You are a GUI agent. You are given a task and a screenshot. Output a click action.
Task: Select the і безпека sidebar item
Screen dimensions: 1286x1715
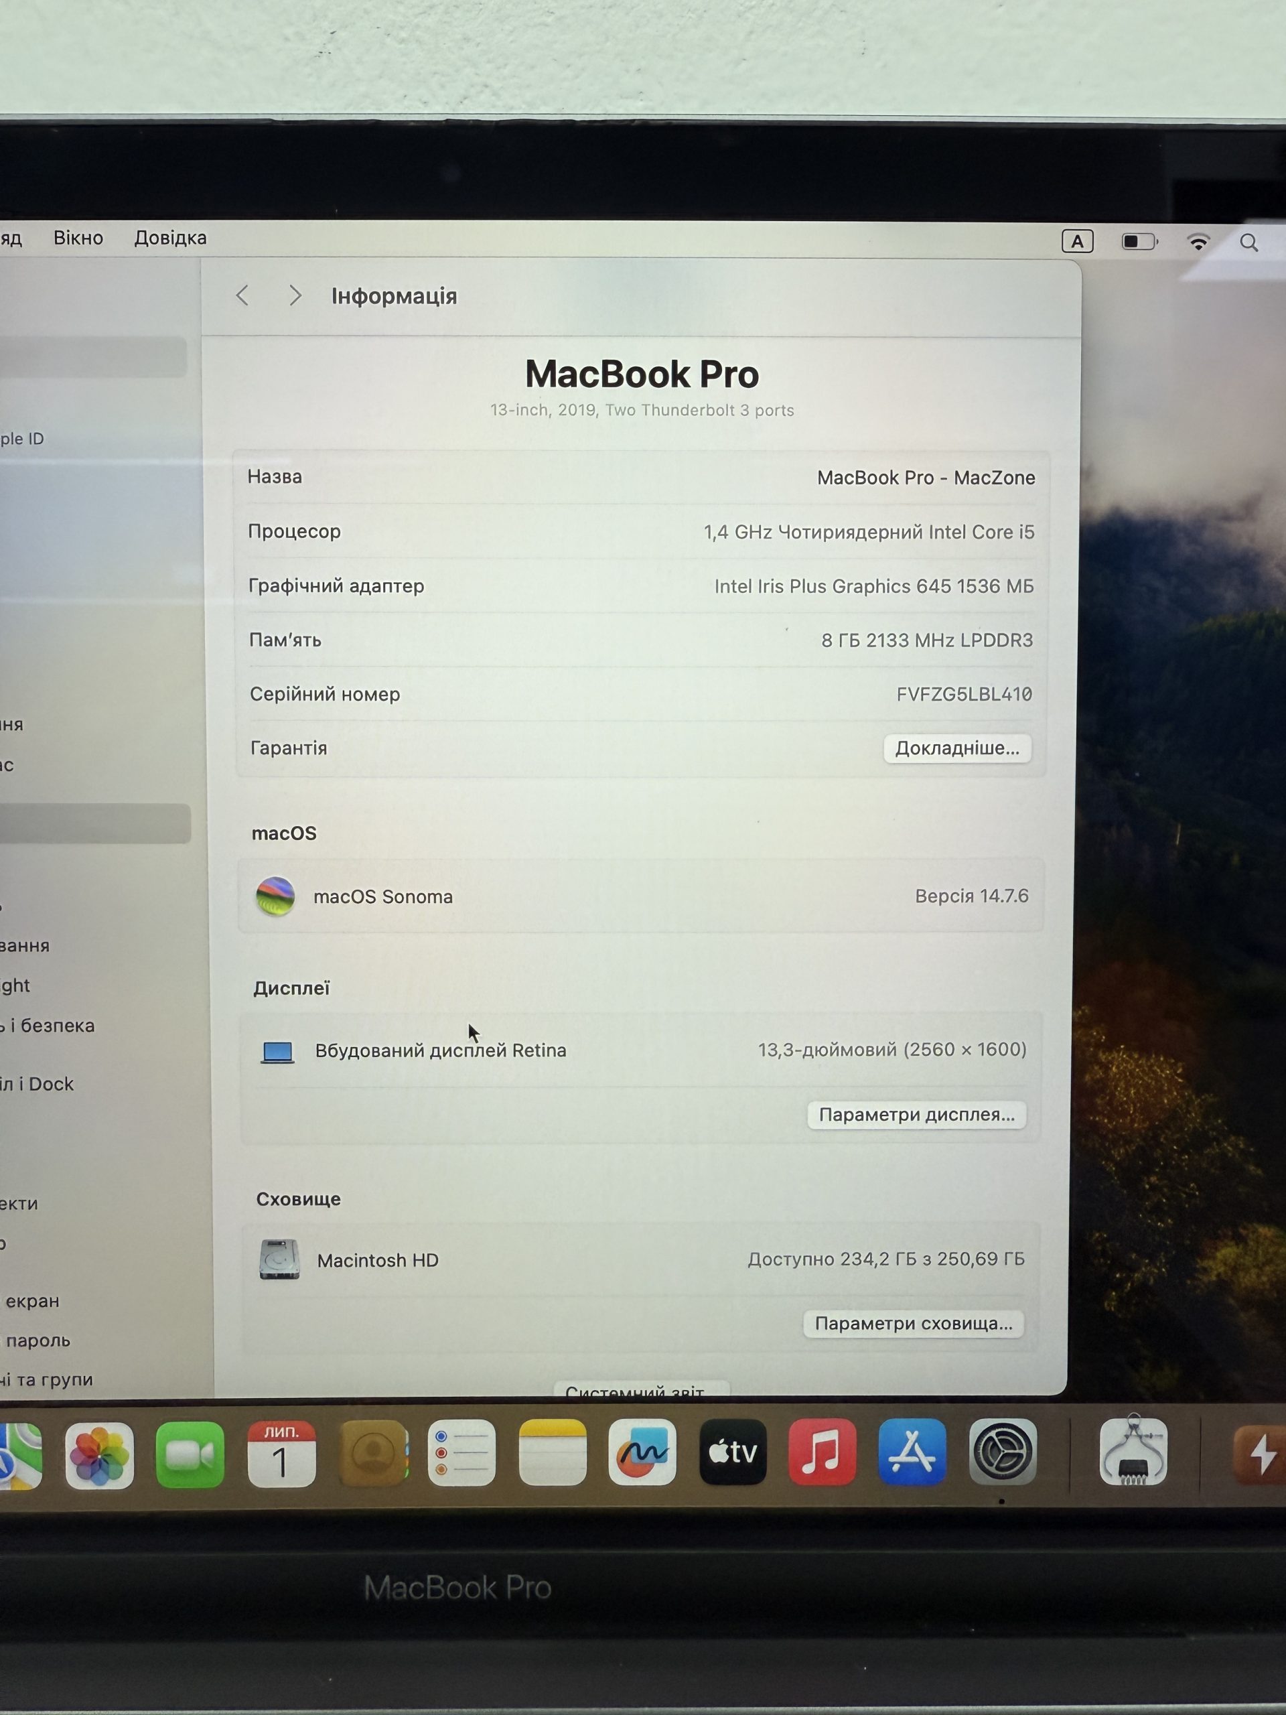click(x=48, y=1026)
